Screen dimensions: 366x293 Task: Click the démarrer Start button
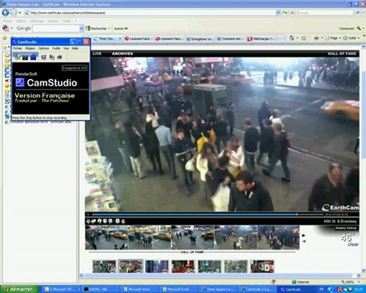(19, 289)
